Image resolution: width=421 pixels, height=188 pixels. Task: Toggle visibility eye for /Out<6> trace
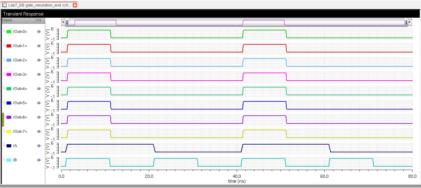click(39, 117)
